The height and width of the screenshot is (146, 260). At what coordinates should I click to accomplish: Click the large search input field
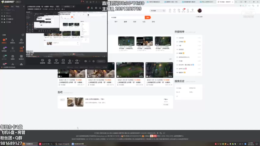pos(127,18)
